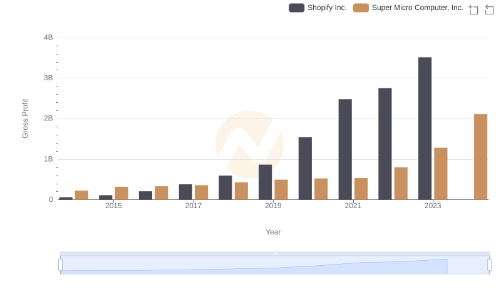Click the 2019 x-axis label
The width and height of the screenshot is (501, 289).
click(273, 206)
